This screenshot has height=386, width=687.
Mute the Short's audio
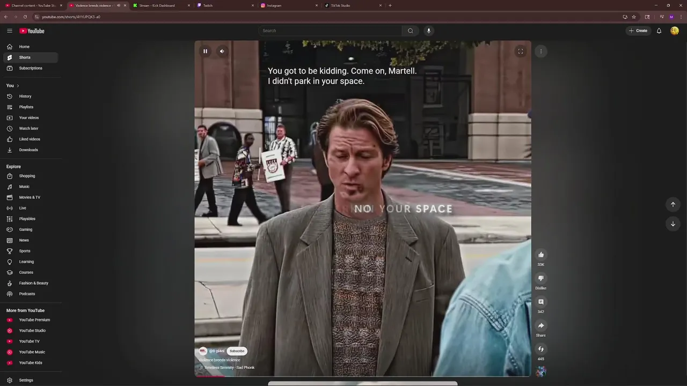pos(222,51)
